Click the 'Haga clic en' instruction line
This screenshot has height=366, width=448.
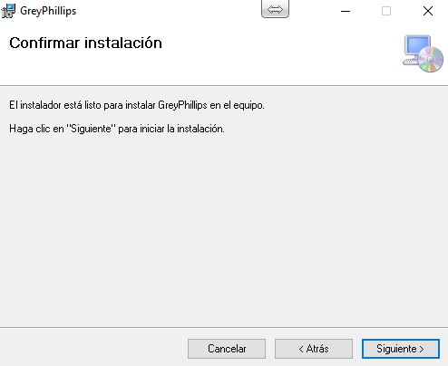[117, 129]
